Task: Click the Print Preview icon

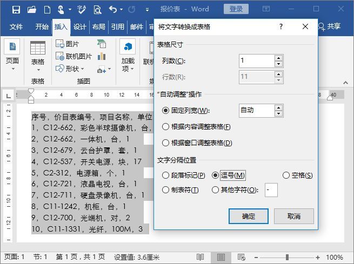Action: 97,10
